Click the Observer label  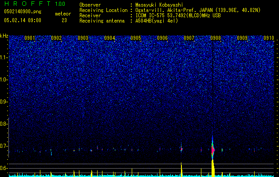click(90, 5)
